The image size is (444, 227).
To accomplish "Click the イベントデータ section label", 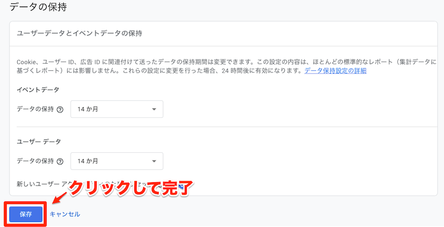I will coord(38,89).
